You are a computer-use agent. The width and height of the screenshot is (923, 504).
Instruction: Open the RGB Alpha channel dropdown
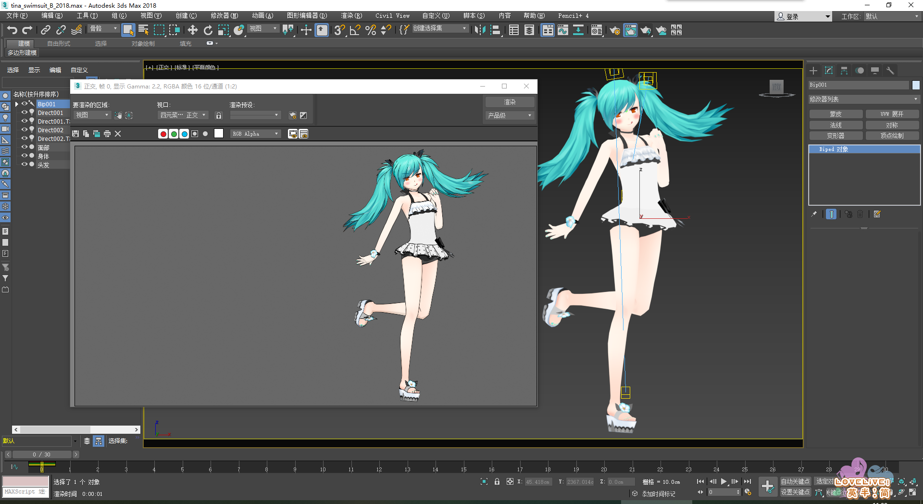click(255, 134)
